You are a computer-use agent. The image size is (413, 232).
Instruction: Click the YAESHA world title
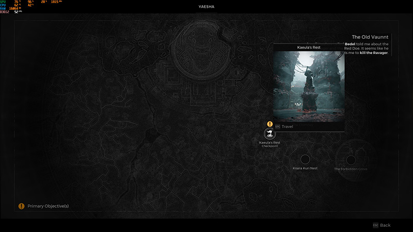coord(206,7)
